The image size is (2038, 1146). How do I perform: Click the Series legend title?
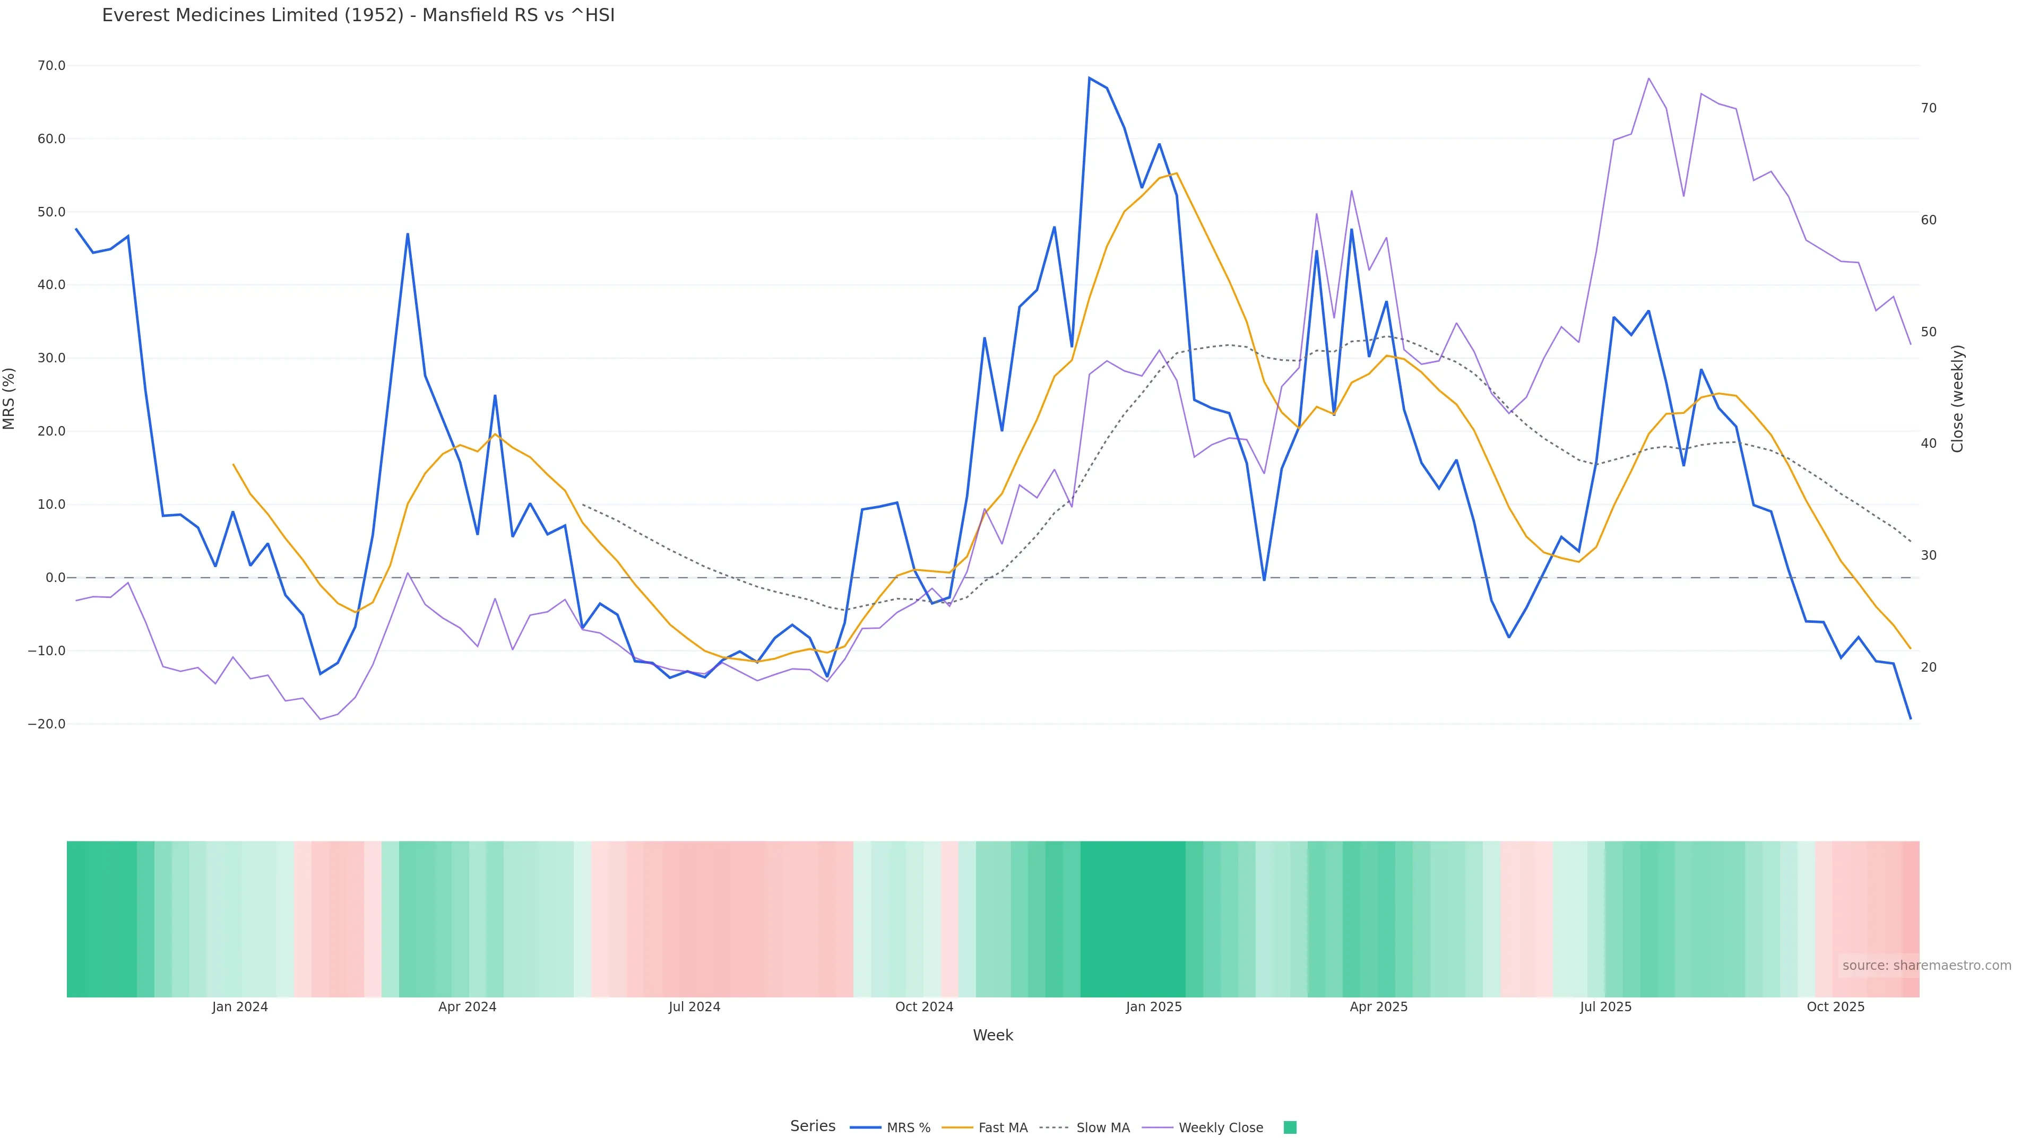click(813, 1126)
